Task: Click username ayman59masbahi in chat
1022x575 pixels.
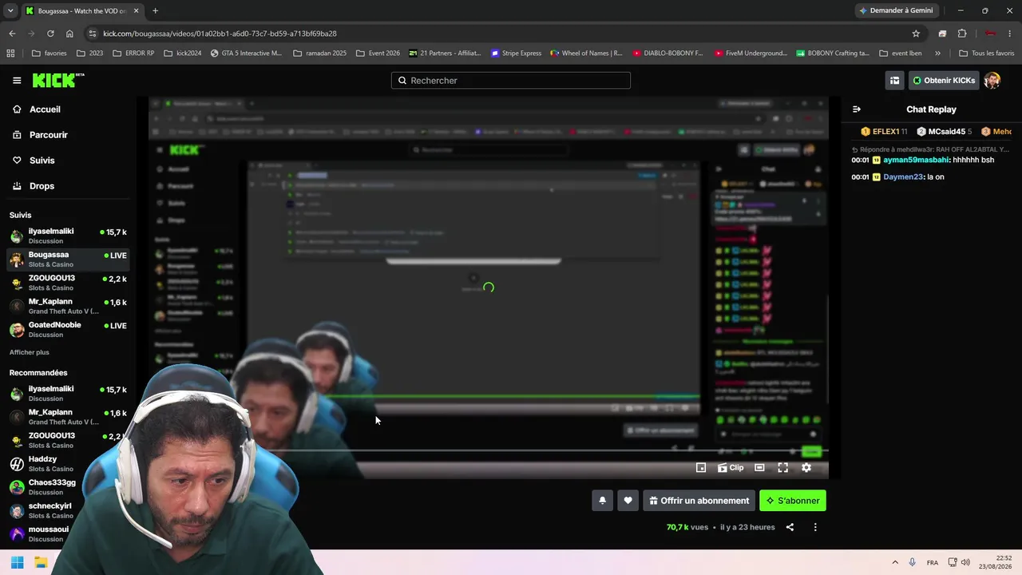Action: 917,161
